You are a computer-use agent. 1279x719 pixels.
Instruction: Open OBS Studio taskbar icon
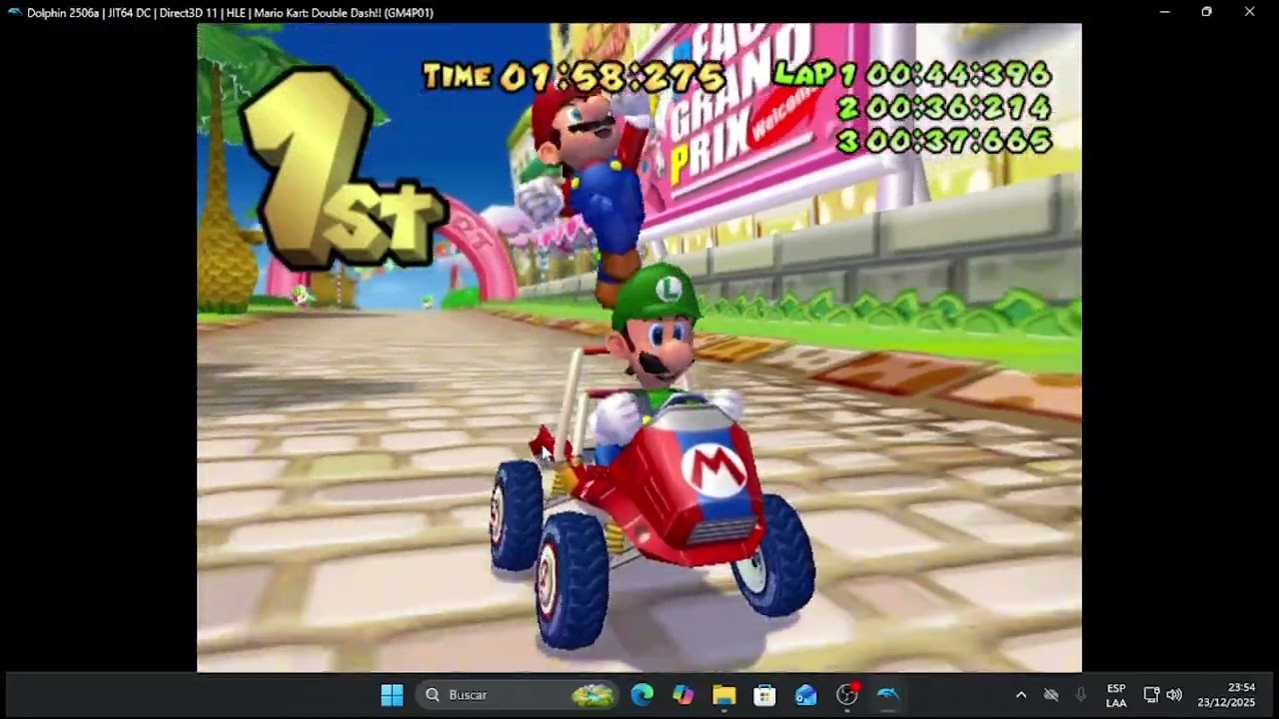point(847,695)
